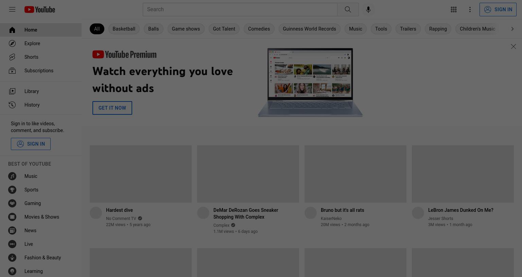
Task: Select the Basketball filter chip
Action: point(124,29)
